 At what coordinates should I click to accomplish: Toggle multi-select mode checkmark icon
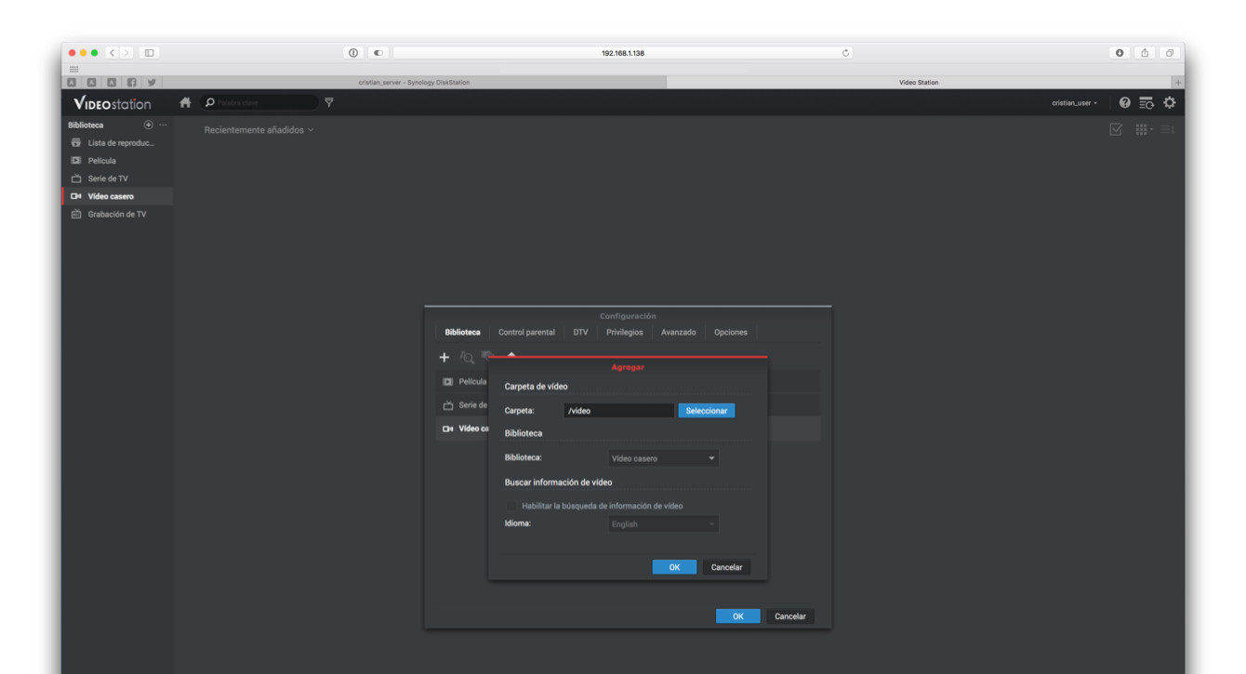tap(1116, 130)
